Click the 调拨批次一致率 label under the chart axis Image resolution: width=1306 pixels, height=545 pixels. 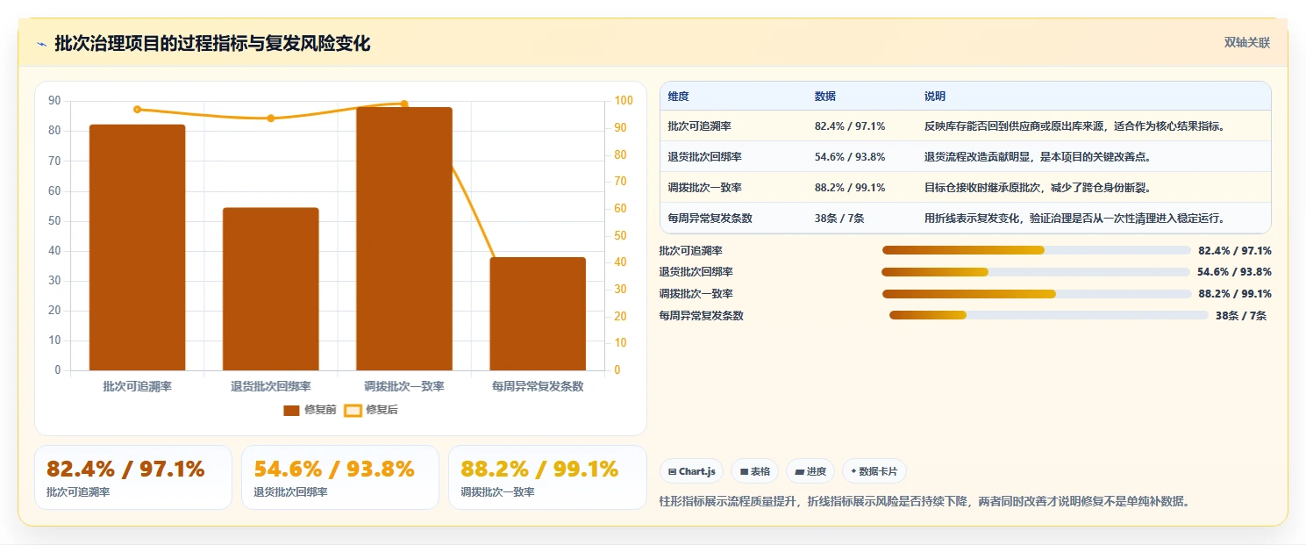[x=404, y=386]
